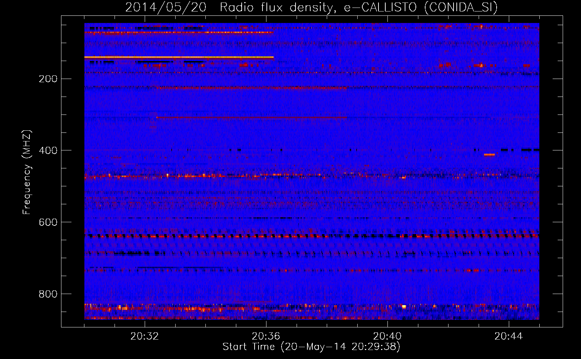Image resolution: width=581 pixels, height=359 pixels.
Task: Click the 600 frequency tick label
Action: click(x=48, y=223)
